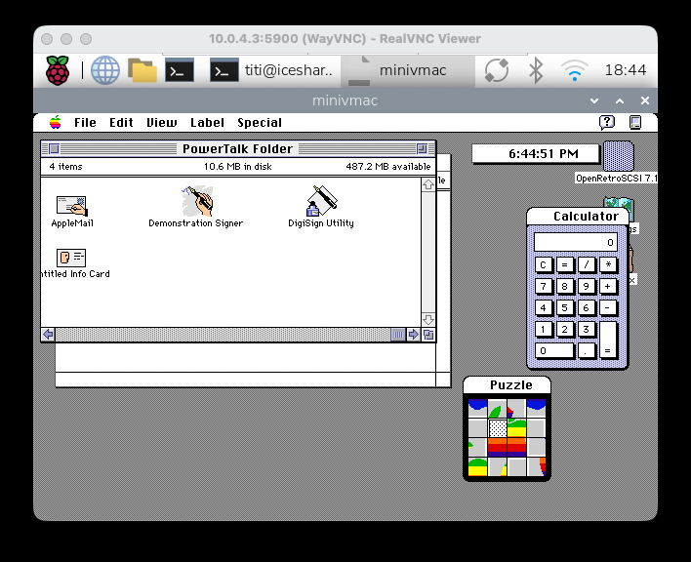Select the Untitled Info Card icon
The height and width of the screenshot is (562, 691).
click(x=71, y=258)
